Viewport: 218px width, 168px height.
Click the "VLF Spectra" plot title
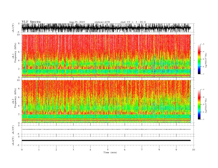pyautogui.click(x=31, y=22)
